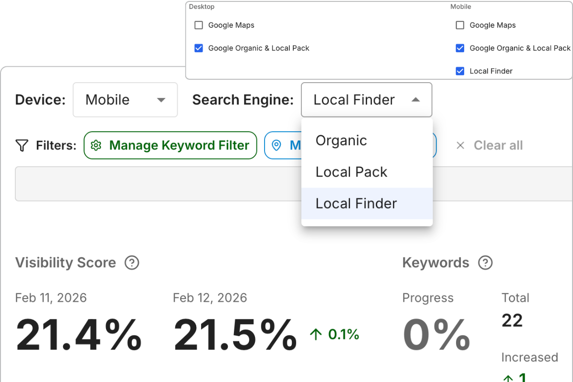Click the funnel filter icon
This screenshot has height=382, width=573.
point(22,146)
